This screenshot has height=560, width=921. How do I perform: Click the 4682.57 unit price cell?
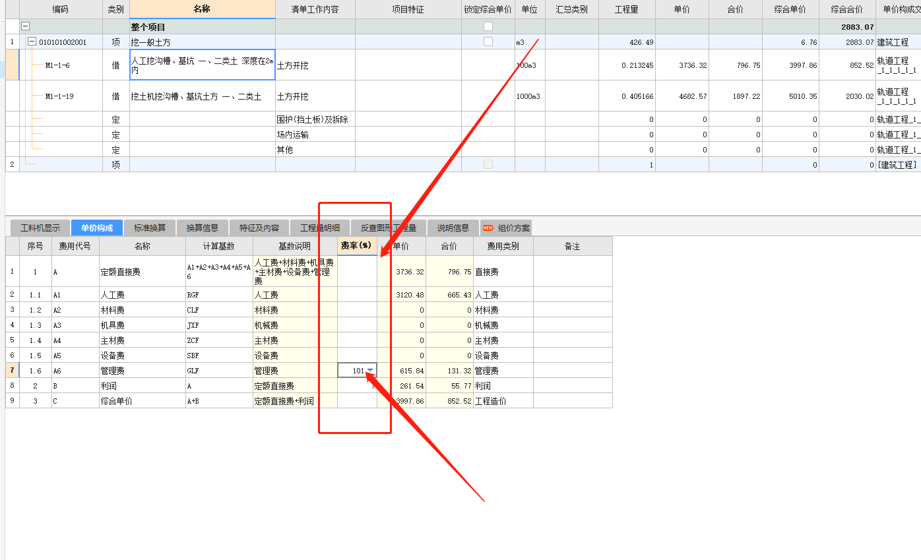pos(682,96)
